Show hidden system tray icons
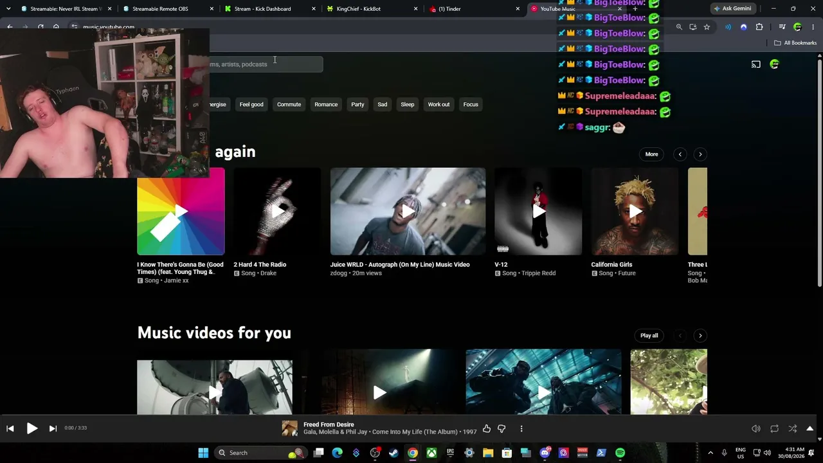Image resolution: width=823 pixels, height=463 pixels. click(x=710, y=453)
